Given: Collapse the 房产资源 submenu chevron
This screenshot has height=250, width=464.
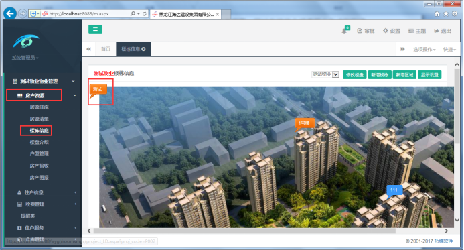Looking at the screenshot, I should coord(74,95).
